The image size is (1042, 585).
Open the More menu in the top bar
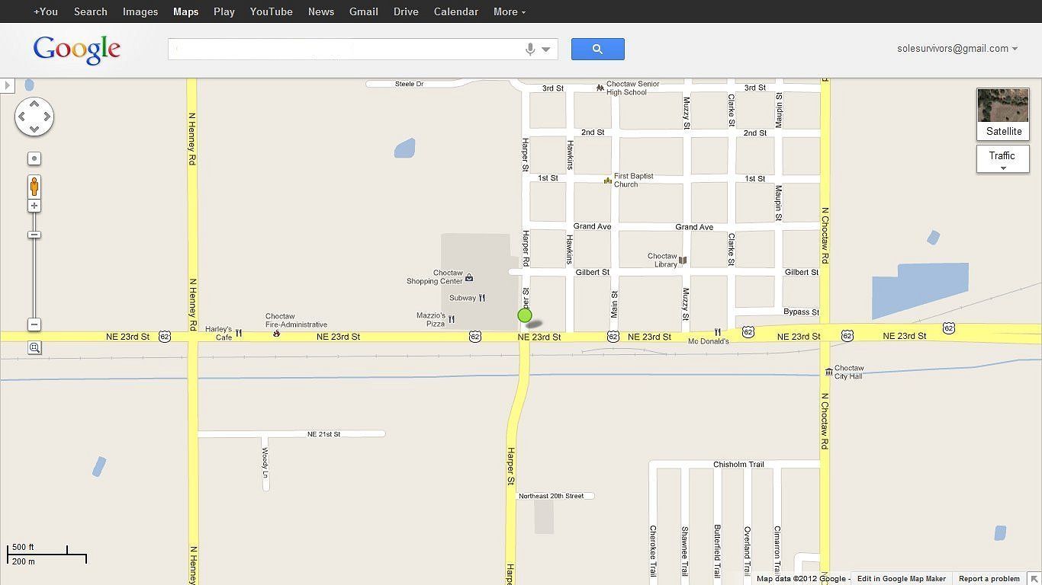(x=509, y=11)
